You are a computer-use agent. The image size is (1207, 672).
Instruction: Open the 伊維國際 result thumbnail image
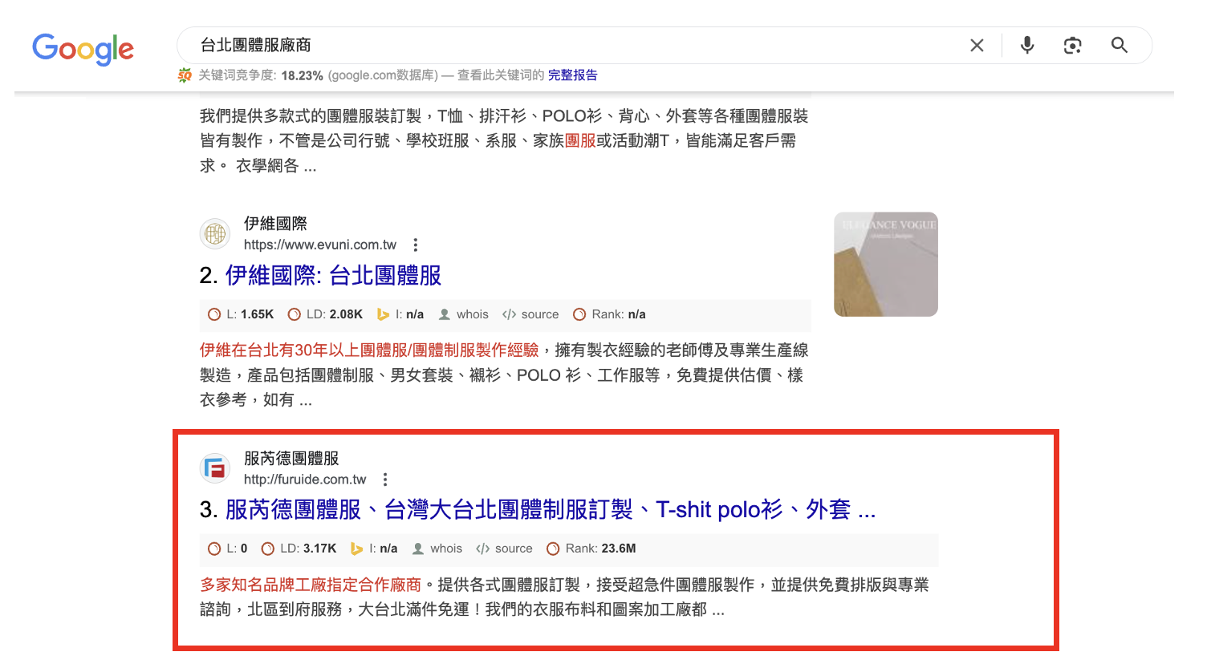click(x=886, y=264)
